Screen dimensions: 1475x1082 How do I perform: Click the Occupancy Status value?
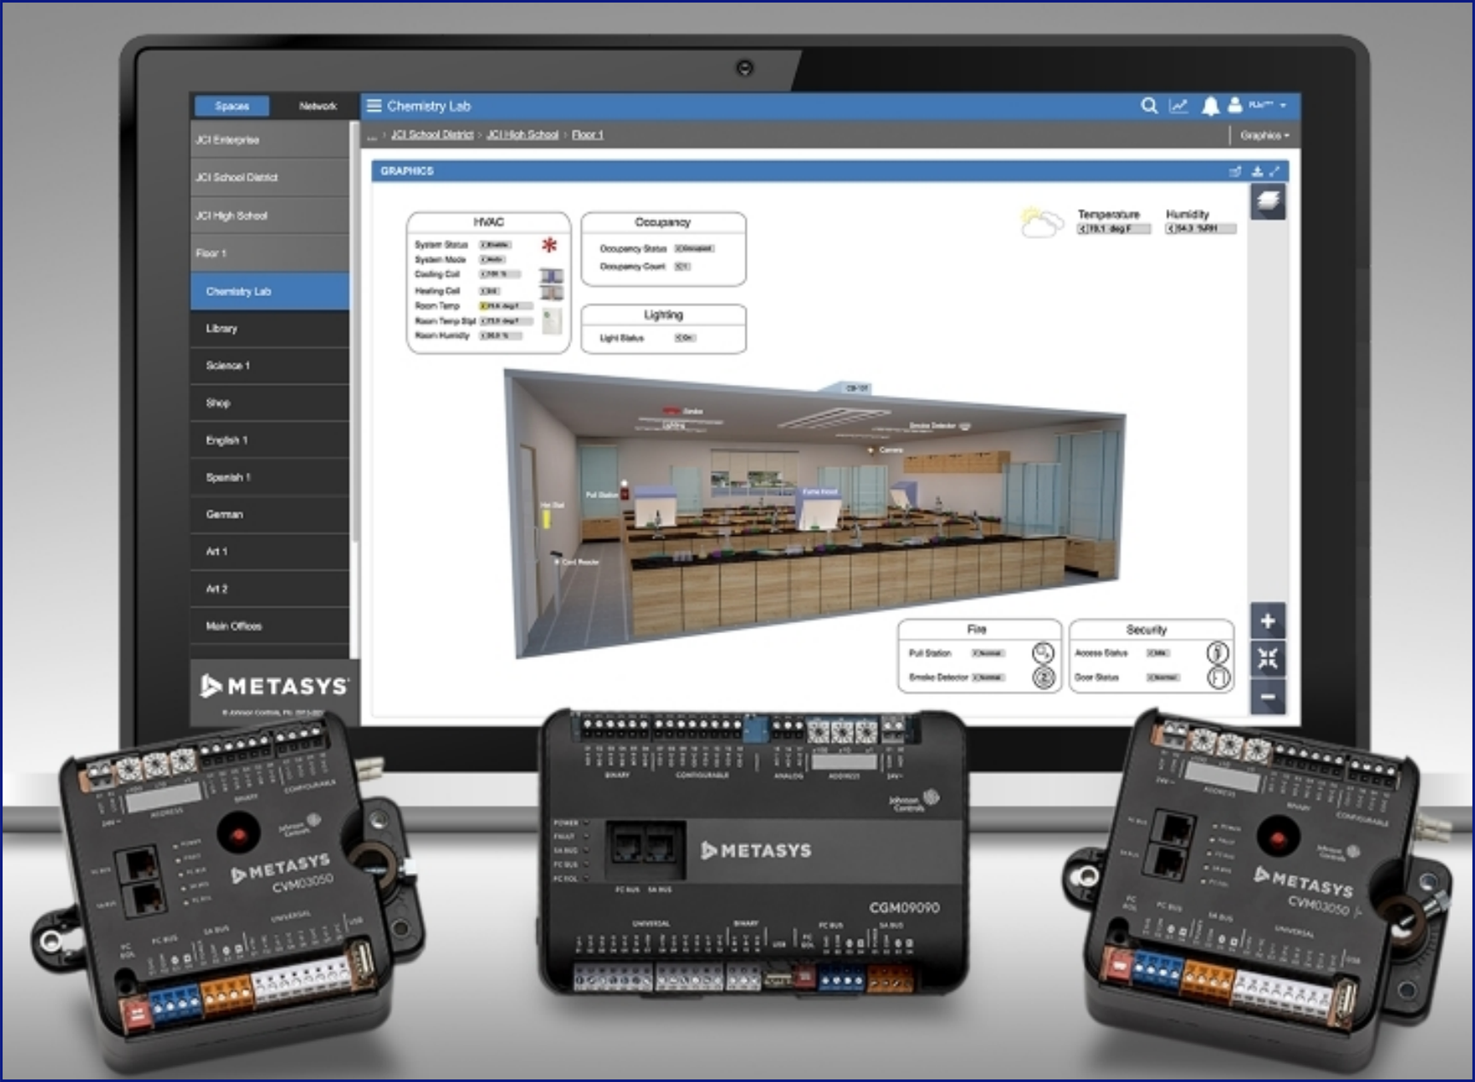tap(695, 248)
